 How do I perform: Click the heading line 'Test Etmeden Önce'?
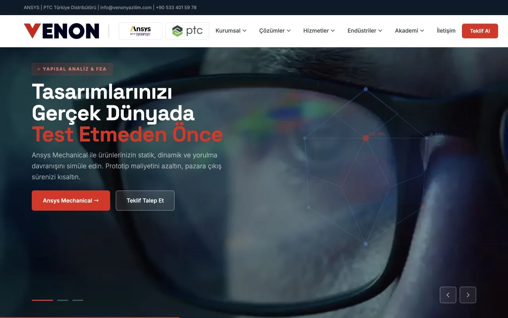[x=127, y=134]
